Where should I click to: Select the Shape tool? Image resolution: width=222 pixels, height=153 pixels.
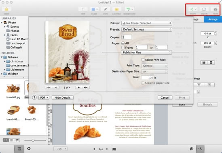pos(94,9)
